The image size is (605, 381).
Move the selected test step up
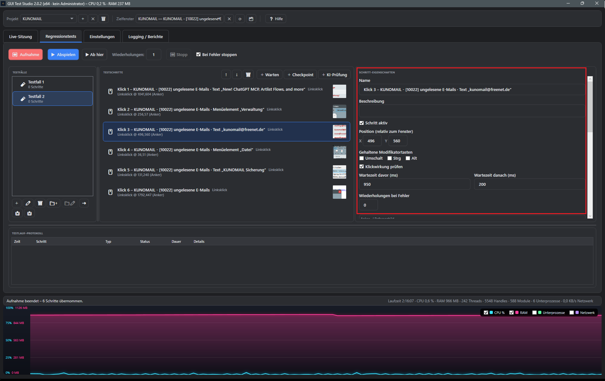point(226,75)
